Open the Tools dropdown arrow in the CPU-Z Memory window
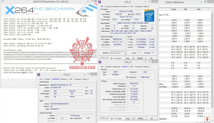214x123 pixels. (x=133, y=118)
